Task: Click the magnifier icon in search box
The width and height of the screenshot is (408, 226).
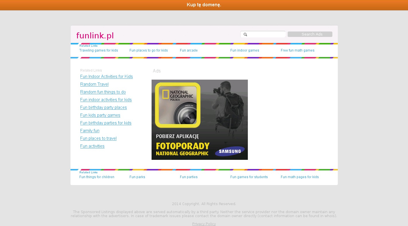Action: [245, 34]
